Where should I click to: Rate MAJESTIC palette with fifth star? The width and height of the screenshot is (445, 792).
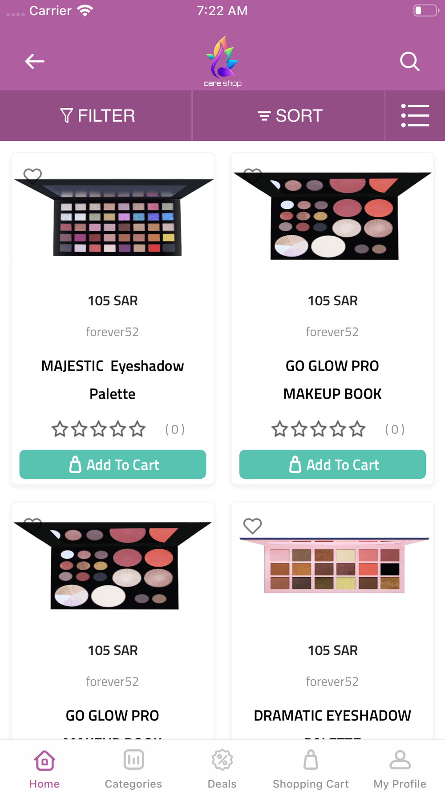click(138, 429)
